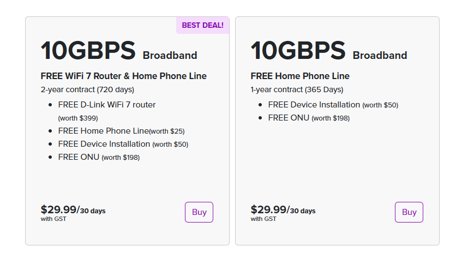Click FREE D-Link WiFi 7 router item
This screenshot has height=258, width=456.
click(x=107, y=105)
